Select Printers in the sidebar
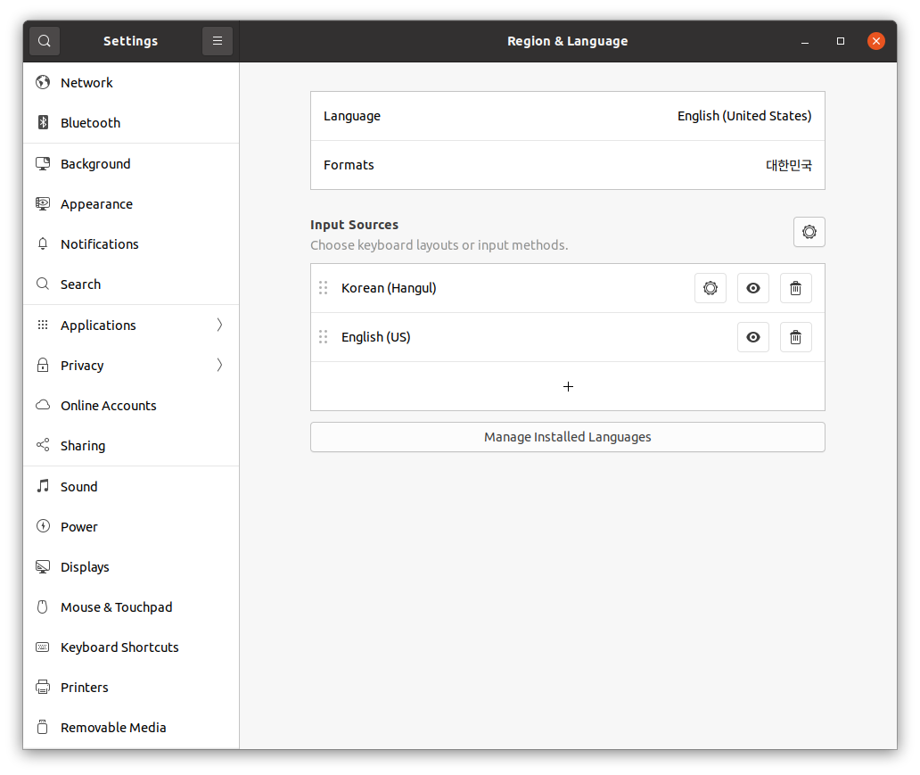 click(131, 687)
